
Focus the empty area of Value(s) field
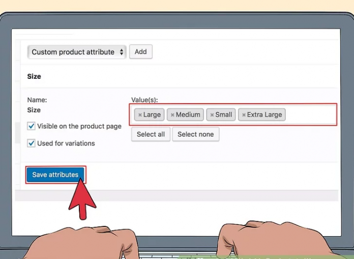(x=310, y=114)
